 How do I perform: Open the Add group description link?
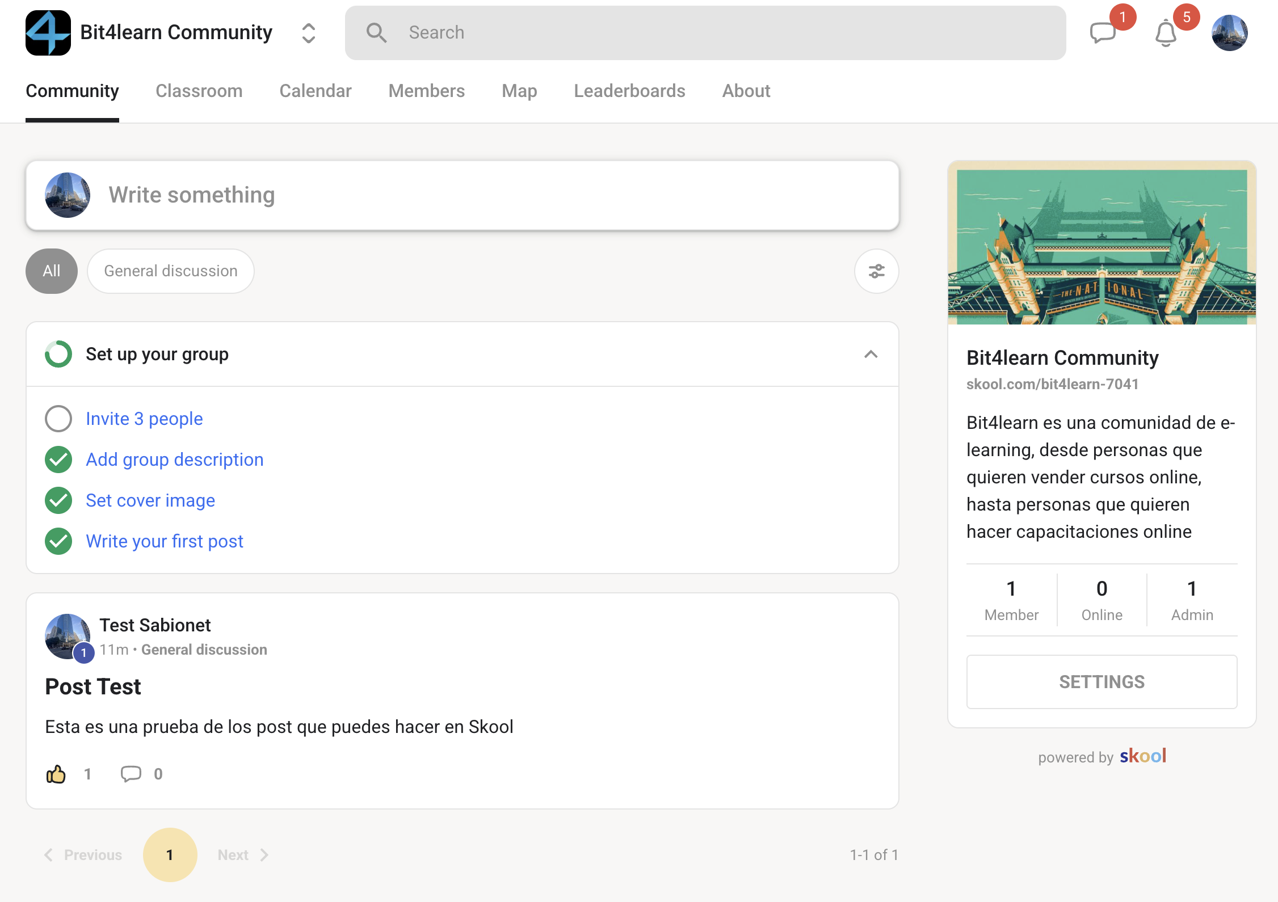tap(175, 460)
